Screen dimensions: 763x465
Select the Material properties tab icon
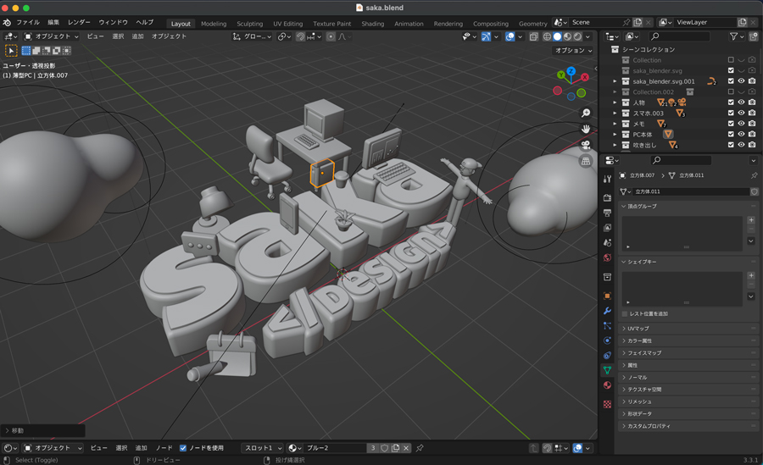click(x=607, y=385)
